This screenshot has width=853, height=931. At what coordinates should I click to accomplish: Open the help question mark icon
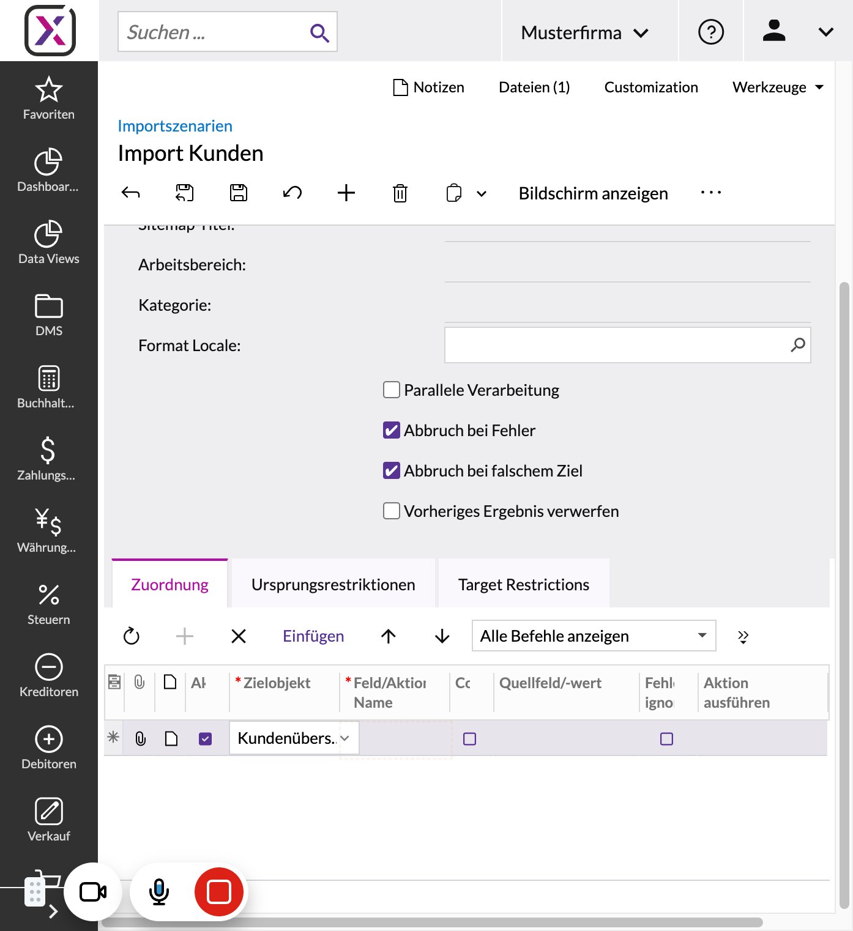coord(711,32)
